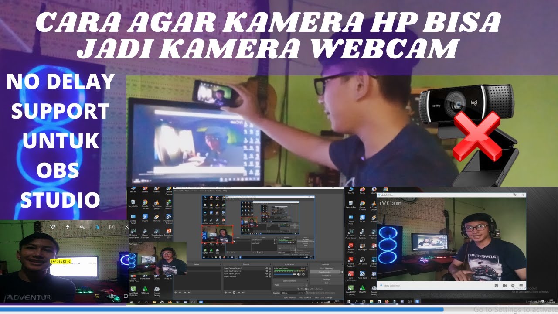Select Display Capture in OBS Sources
Viewport: 558px width, 314px height.
coord(230,276)
